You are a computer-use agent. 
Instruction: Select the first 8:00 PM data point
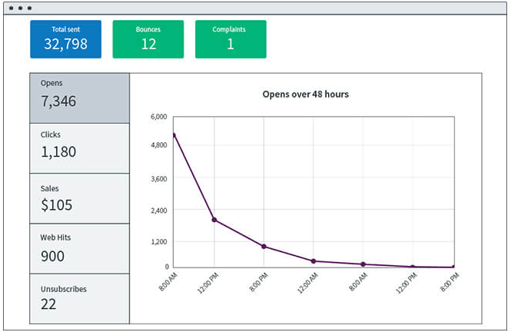click(x=264, y=247)
